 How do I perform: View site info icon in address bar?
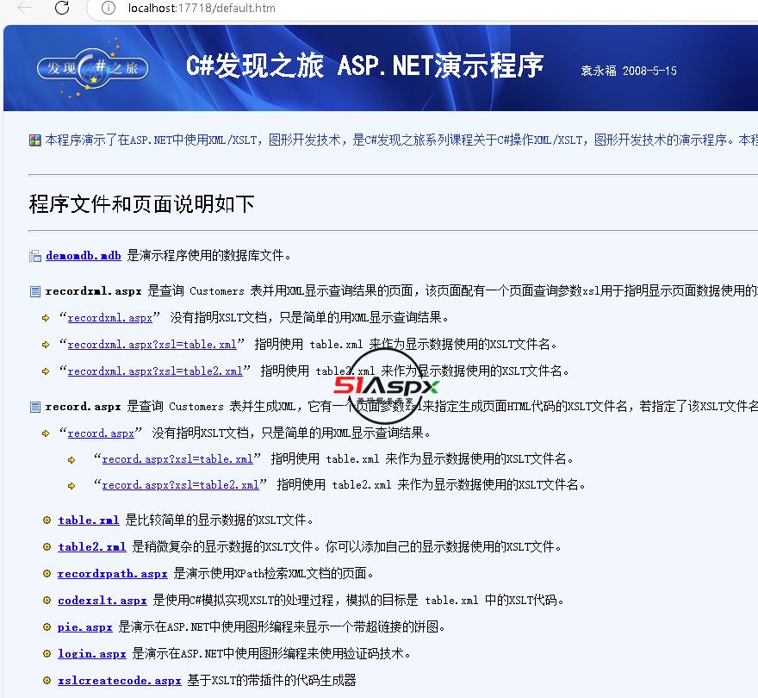(109, 8)
